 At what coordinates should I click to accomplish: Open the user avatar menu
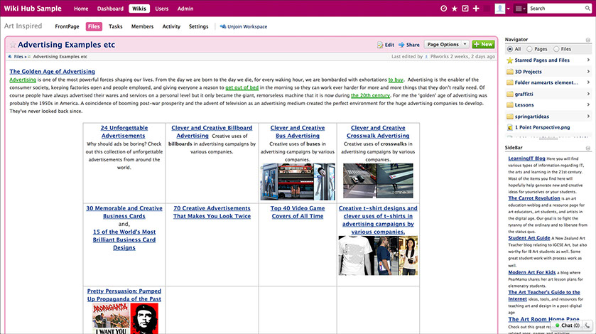tap(502, 9)
